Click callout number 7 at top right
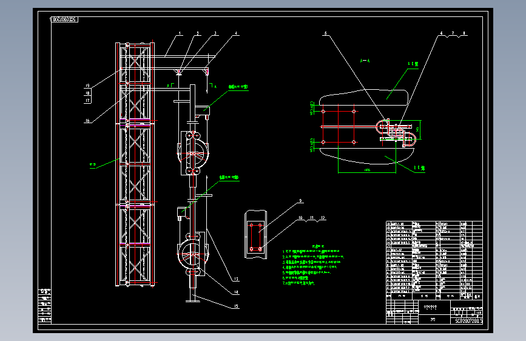This screenshot has height=341, width=526. click(453, 33)
